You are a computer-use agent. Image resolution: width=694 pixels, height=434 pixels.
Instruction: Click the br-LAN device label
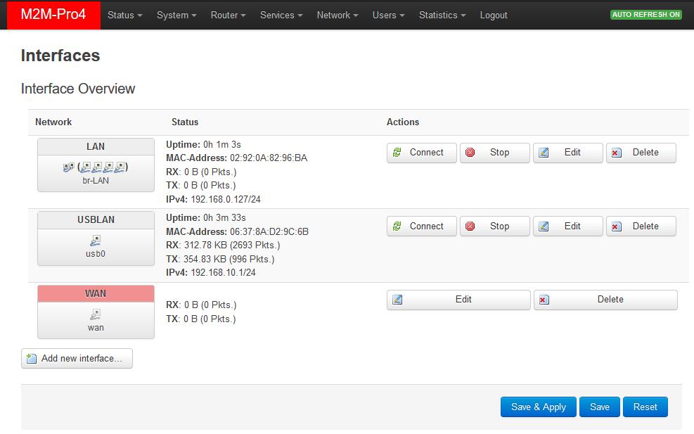(x=96, y=180)
